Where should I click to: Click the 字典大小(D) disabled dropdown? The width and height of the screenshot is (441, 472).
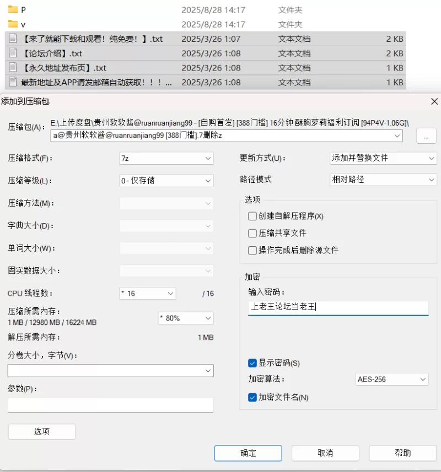coord(166,226)
